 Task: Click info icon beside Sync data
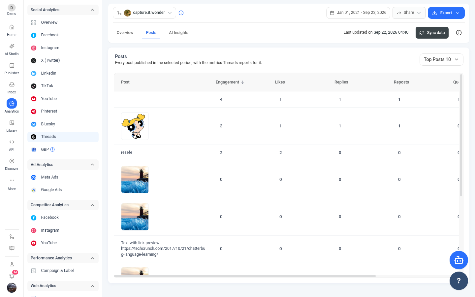pos(459,33)
